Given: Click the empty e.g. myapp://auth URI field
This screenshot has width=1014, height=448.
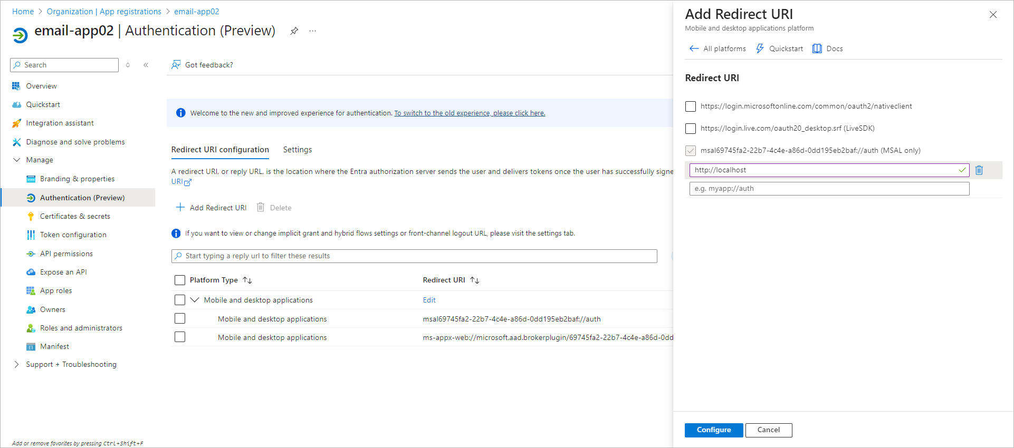Looking at the screenshot, I should point(829,189).
